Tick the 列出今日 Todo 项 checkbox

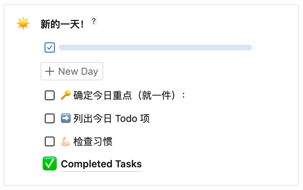pos(50,119)
